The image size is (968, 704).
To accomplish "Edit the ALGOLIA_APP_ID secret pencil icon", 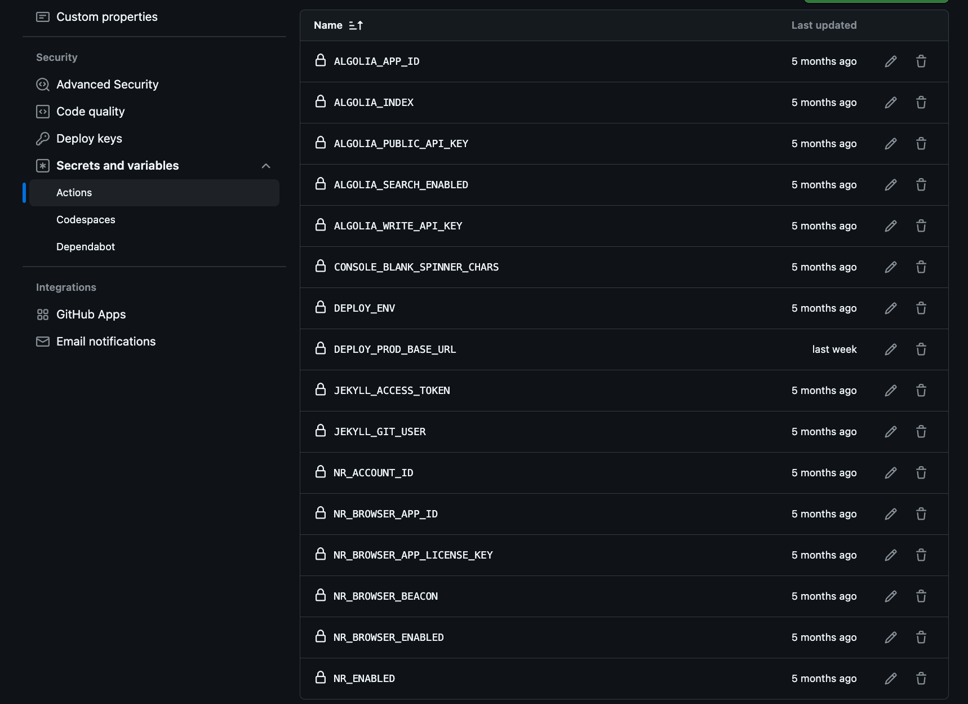I will click(891, 61).
